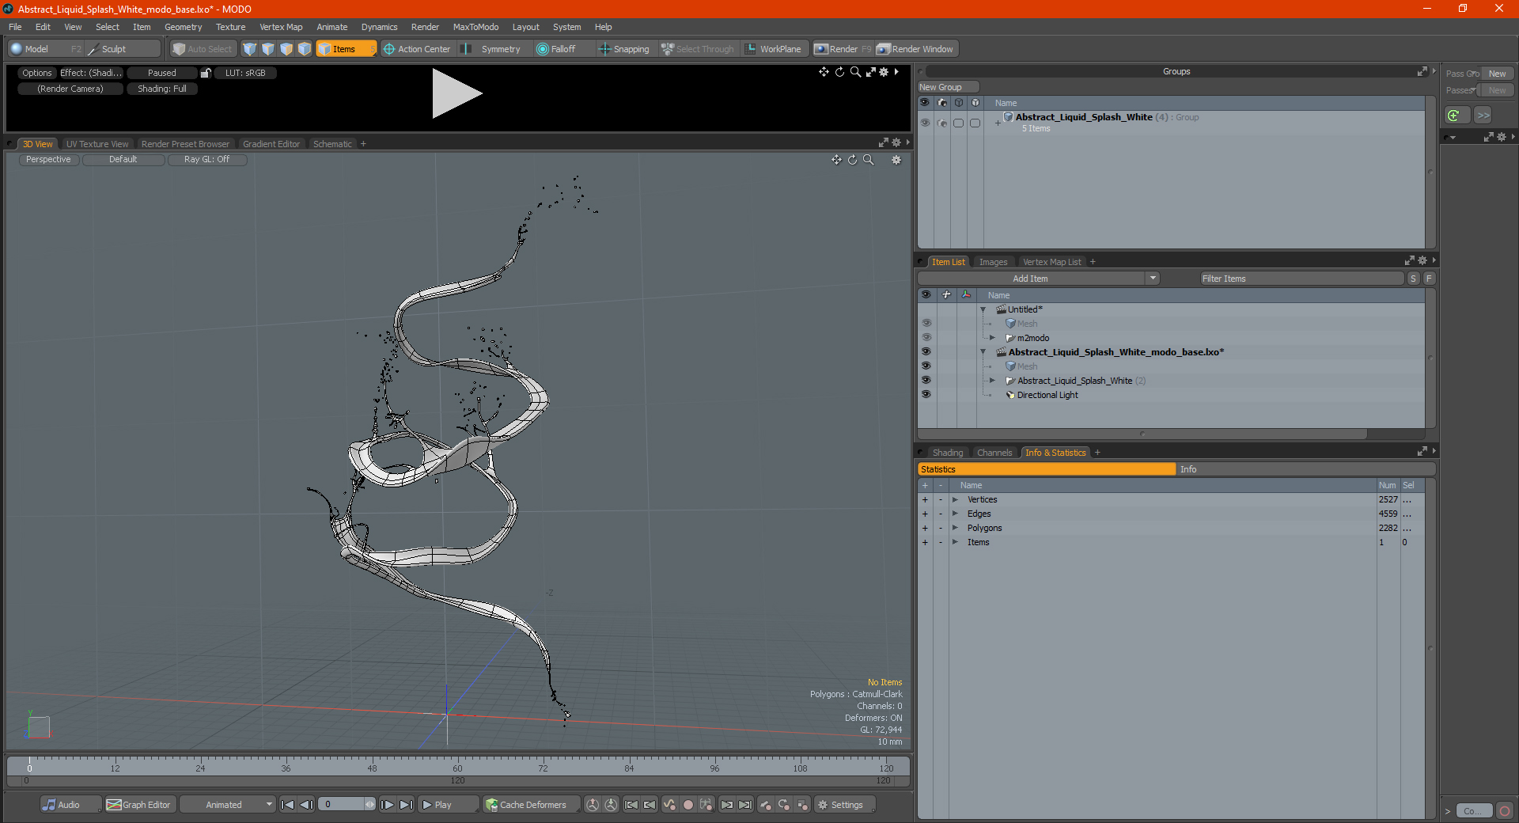Select Edges component mode icon
The image size is (1519, 823).
(268, 49)
